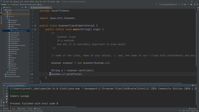Click Run with Coverage icon

185,4
